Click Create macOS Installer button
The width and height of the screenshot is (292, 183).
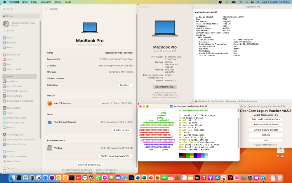click(x=266, y=130)
